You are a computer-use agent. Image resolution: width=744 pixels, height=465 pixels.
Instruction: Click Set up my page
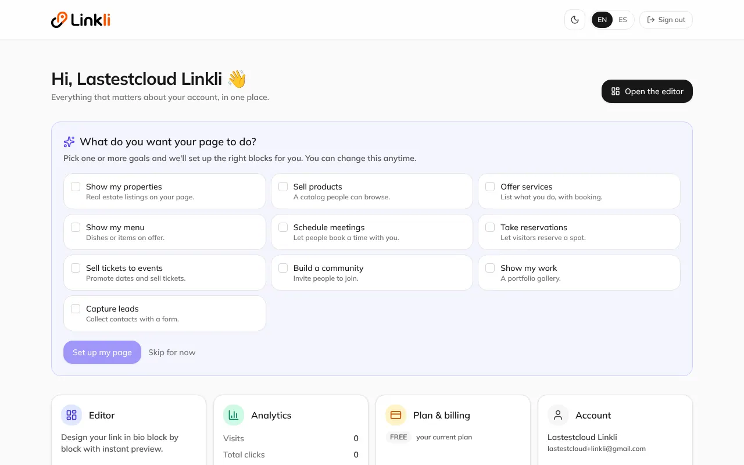point(102,352)
